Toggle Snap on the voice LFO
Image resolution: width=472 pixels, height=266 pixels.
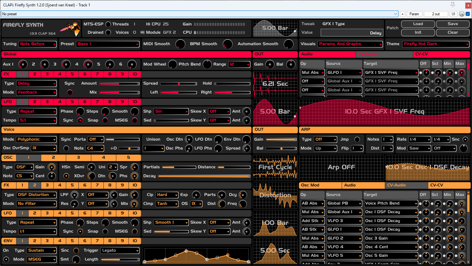105,231
